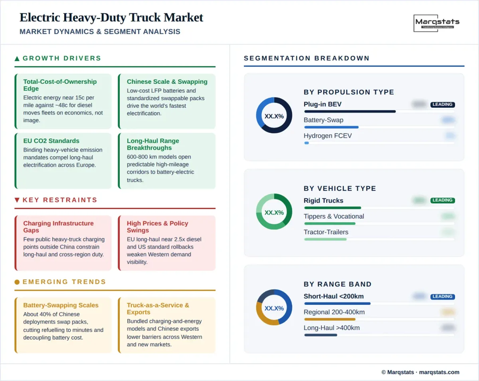Open the Total-Cost-of-Ownership Edge card title
Viewport: 479px width, 381px height.
point(60,85)
